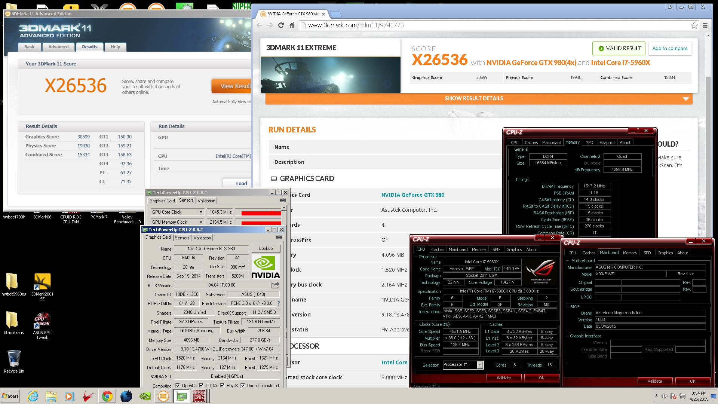Click the browser back arrow

tap(260, 25)
